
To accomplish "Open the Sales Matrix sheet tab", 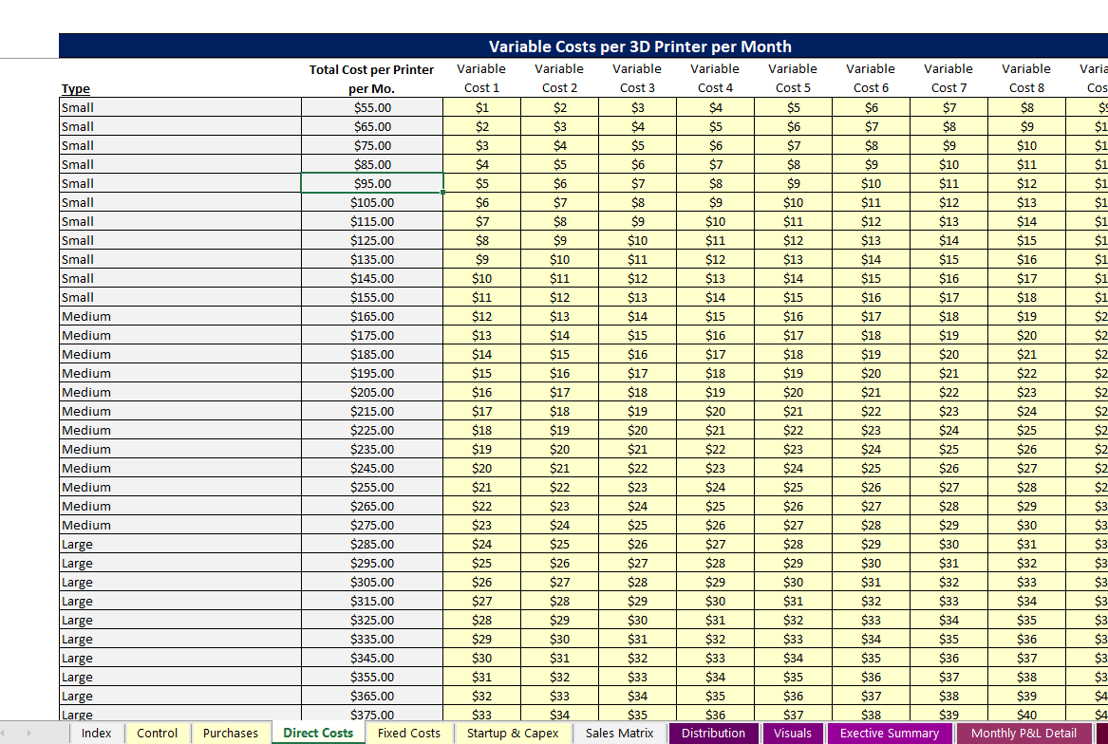I will coord(620,733).
